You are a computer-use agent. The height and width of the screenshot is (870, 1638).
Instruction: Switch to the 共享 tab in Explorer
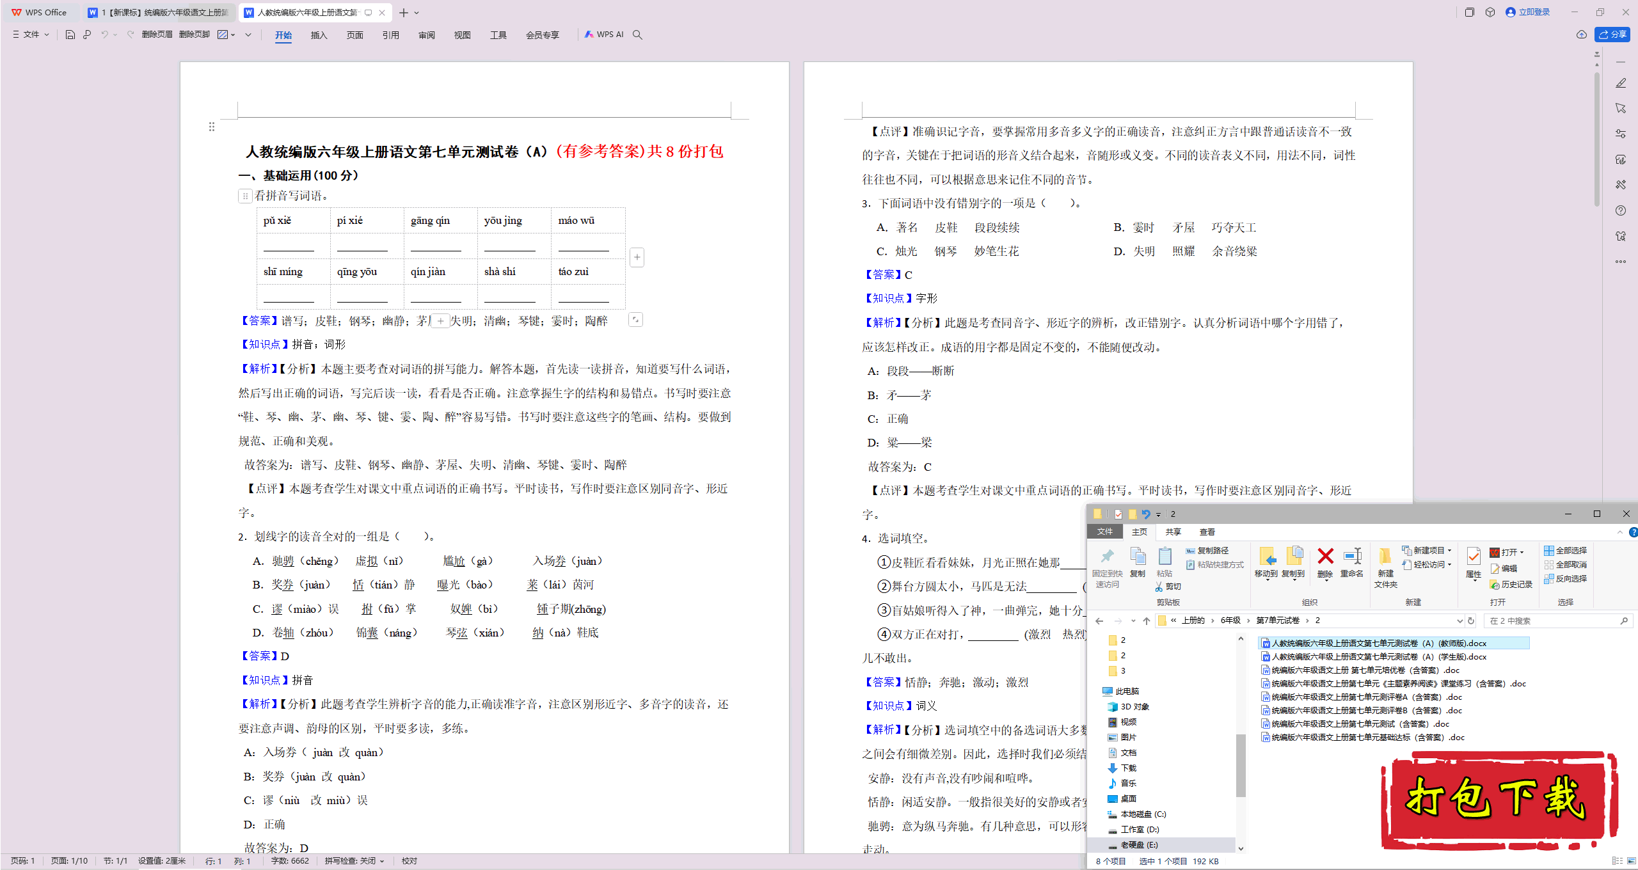coord(1173,532)
